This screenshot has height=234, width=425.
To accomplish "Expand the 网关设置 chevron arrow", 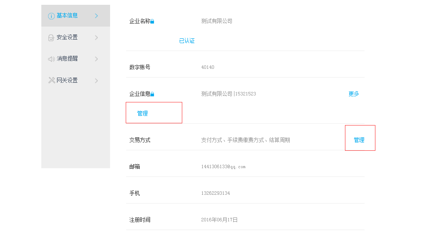I will tap(96, 81).
